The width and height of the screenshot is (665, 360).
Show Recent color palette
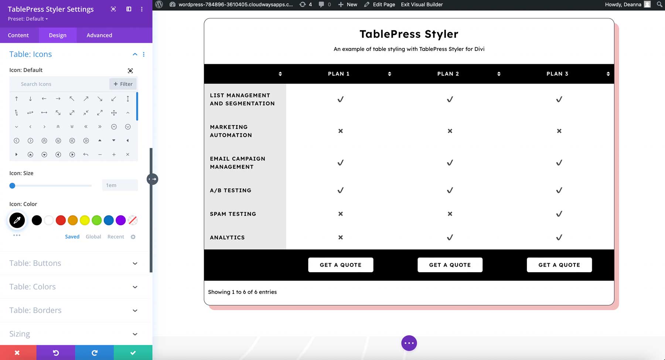tap(116, 237)
